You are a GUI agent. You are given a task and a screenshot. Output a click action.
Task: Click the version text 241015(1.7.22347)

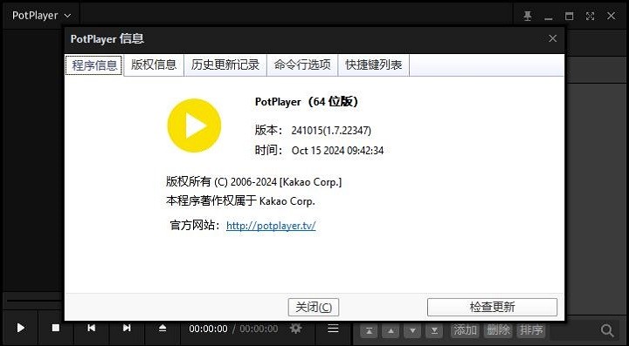pyautogui.click(x=331, y=131)
